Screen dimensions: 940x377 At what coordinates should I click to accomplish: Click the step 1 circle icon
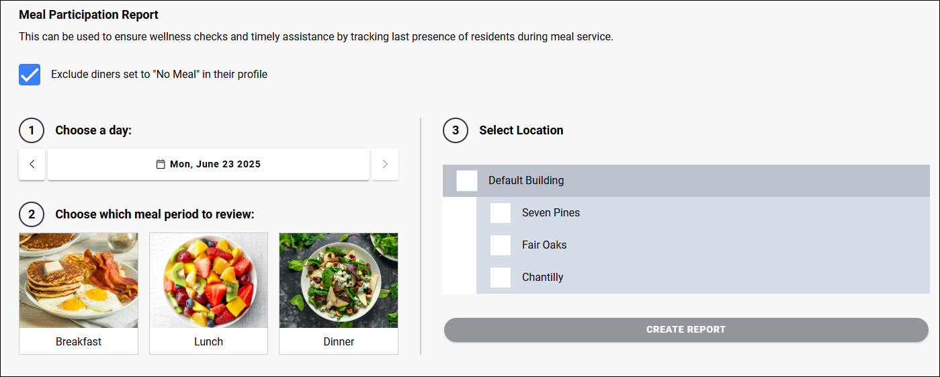click(32, 130)
